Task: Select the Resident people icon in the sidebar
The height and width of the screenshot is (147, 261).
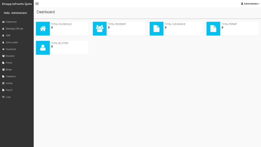Action: point(3,56)
